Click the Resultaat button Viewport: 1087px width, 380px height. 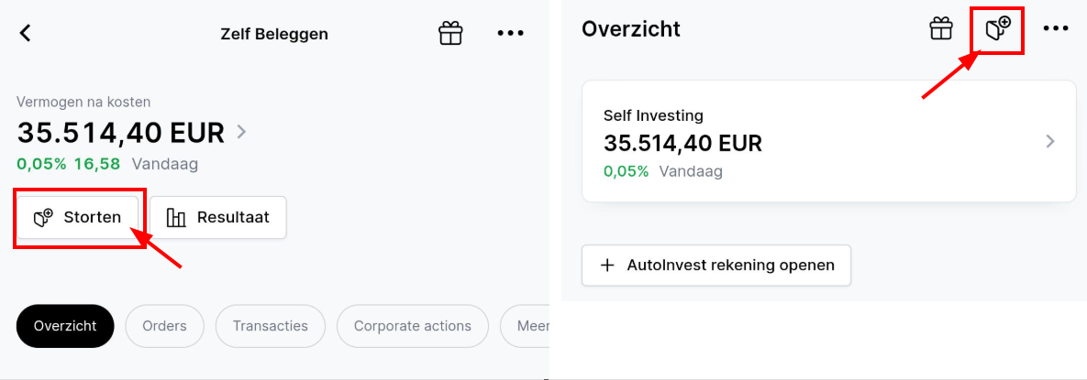click(217, 217)
